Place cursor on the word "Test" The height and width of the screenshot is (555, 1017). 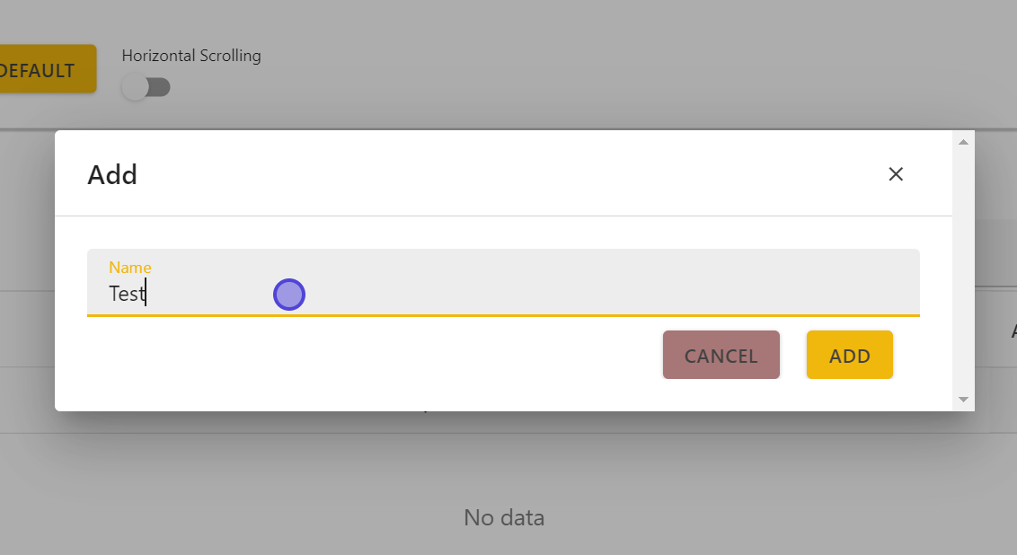tap(126, 294)
